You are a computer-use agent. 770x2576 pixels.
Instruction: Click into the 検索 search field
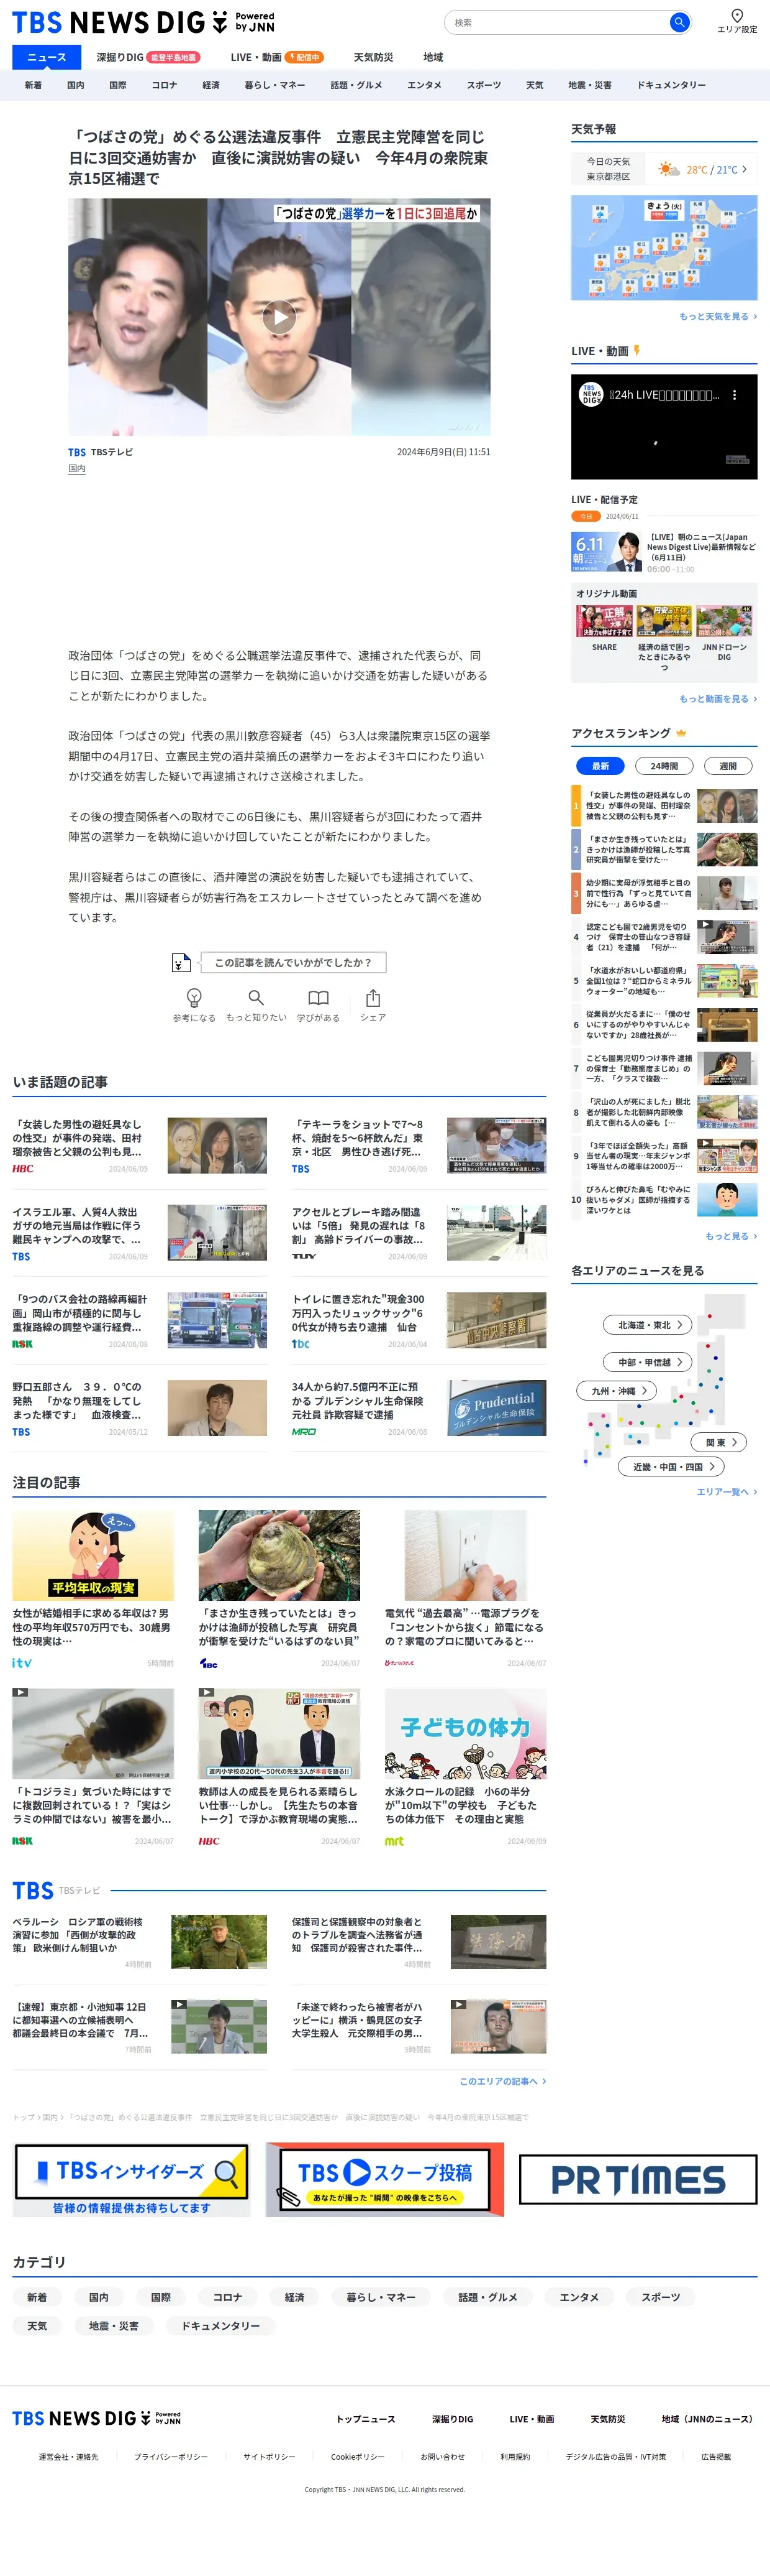(x=557, y=22)
